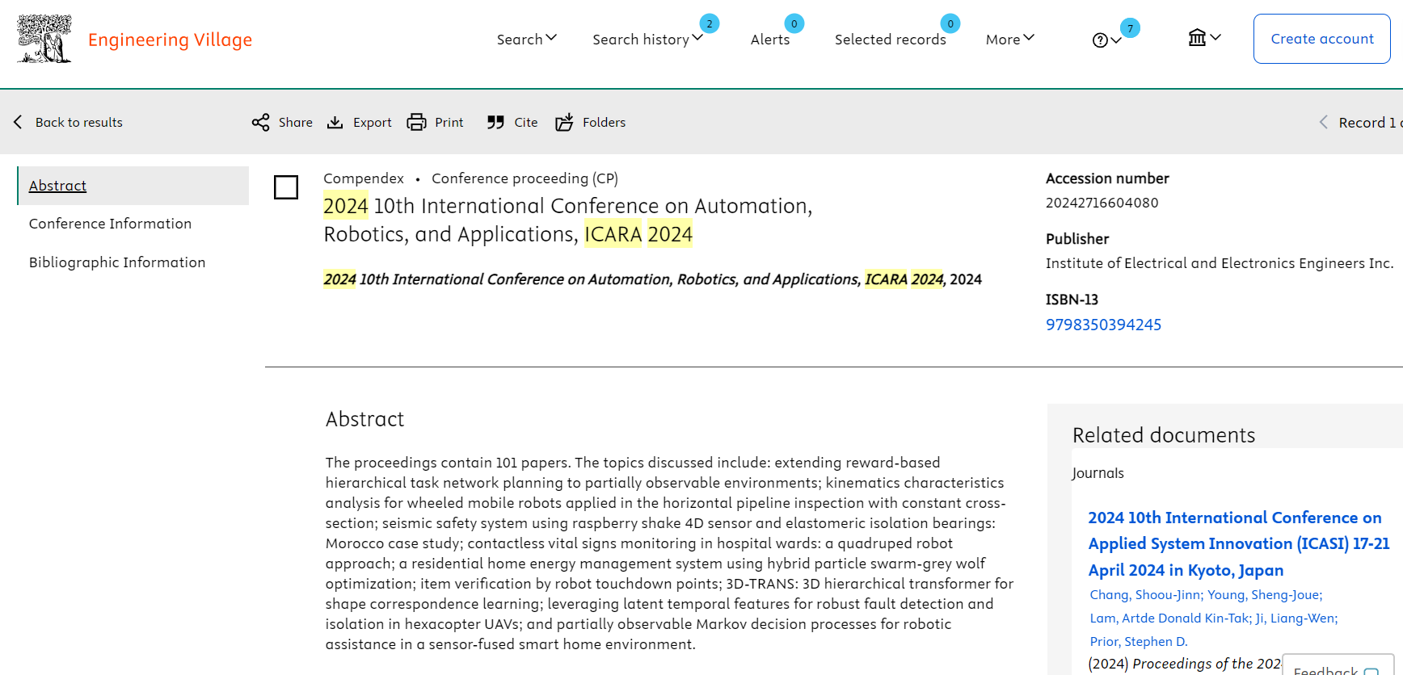Click publisher Institute of Electrical and Electronics Engineers
Screen dimensions: 1403x675
[x=1220, y=263]
